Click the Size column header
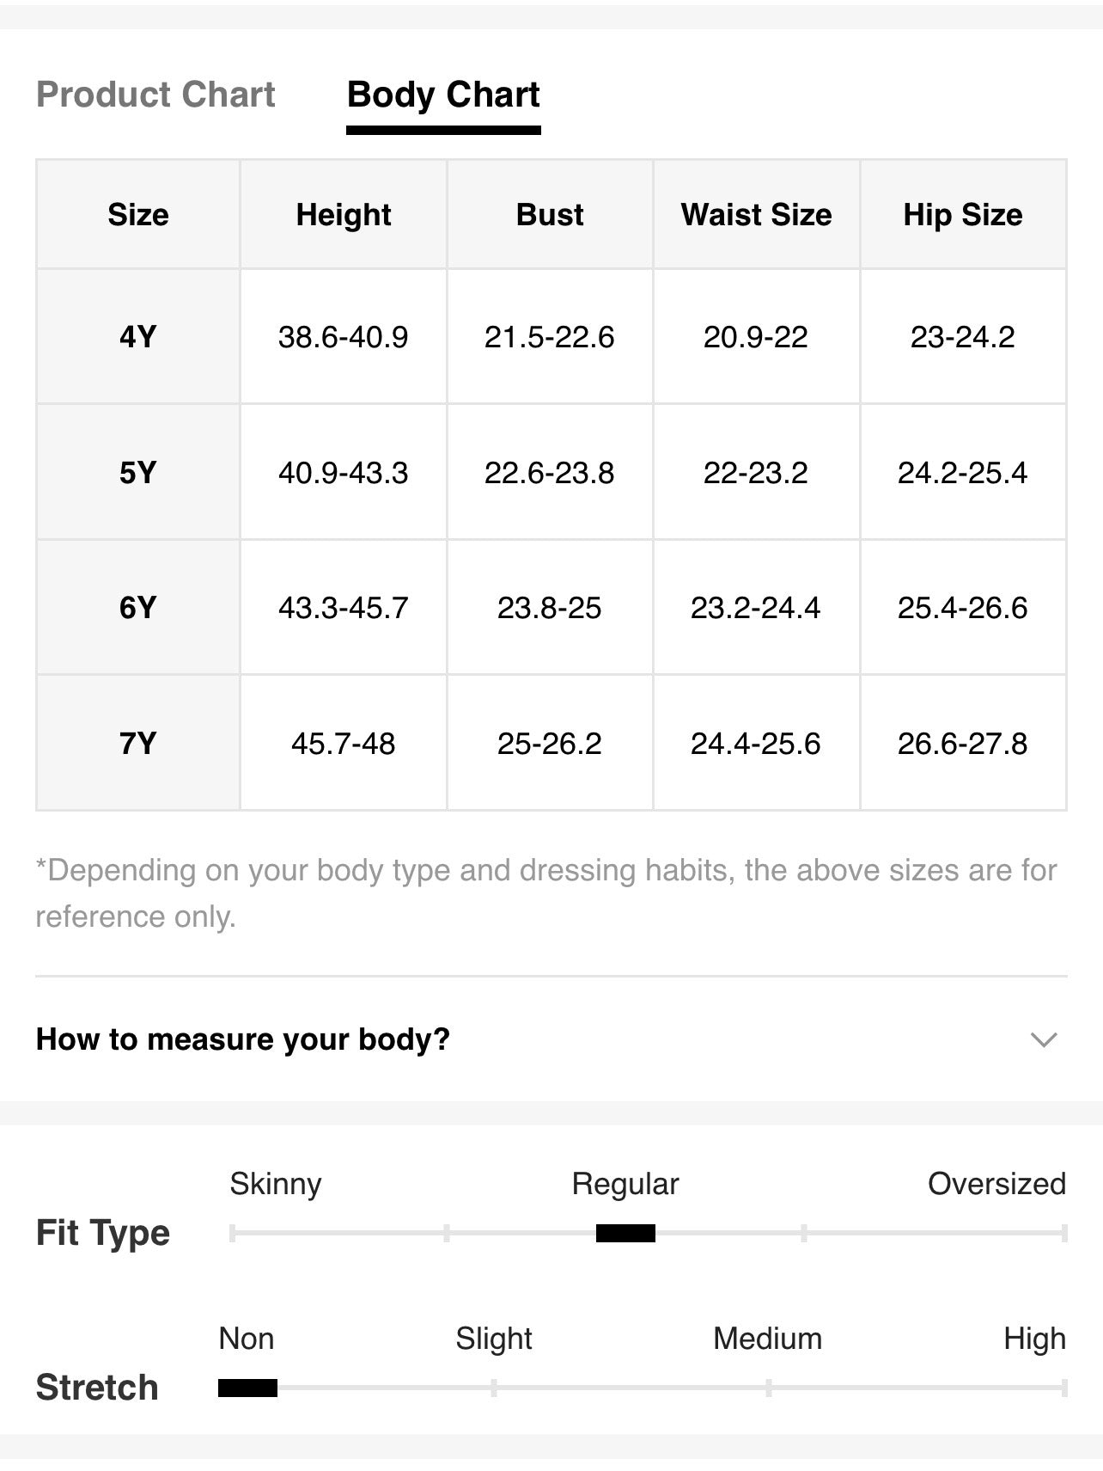The image size is (1103, 1471). pyautogui.click(x=138, y=214)
